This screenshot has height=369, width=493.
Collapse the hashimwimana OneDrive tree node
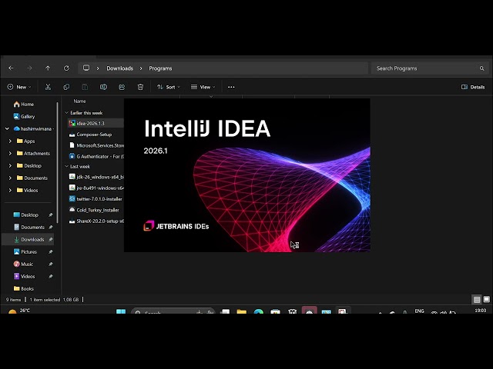click(x=7, y=128)
